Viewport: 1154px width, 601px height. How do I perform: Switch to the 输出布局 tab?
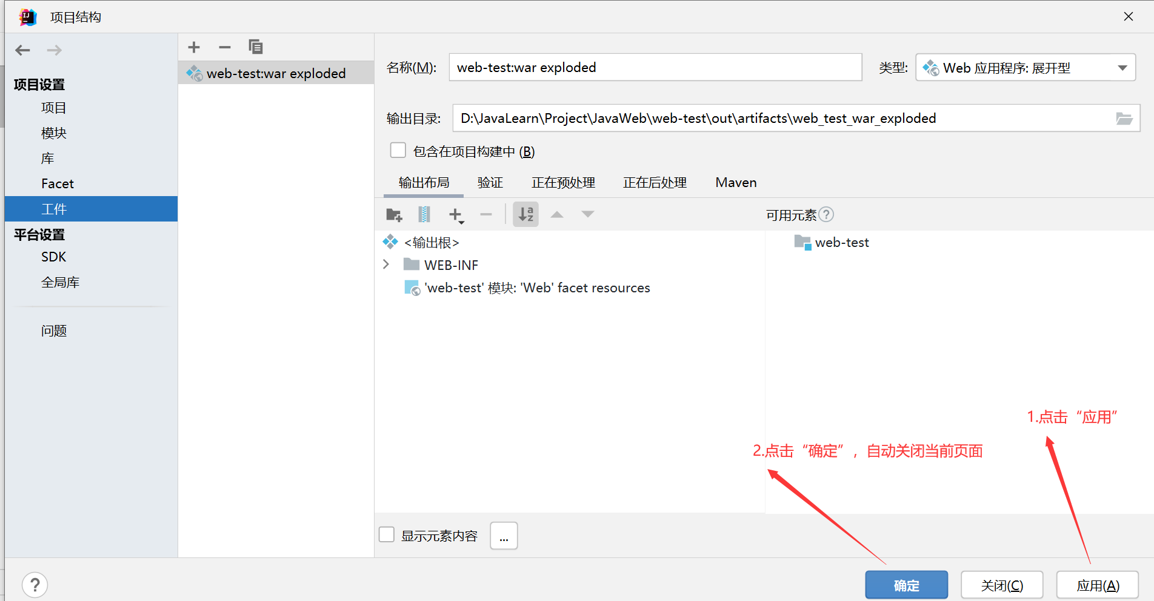424,183
